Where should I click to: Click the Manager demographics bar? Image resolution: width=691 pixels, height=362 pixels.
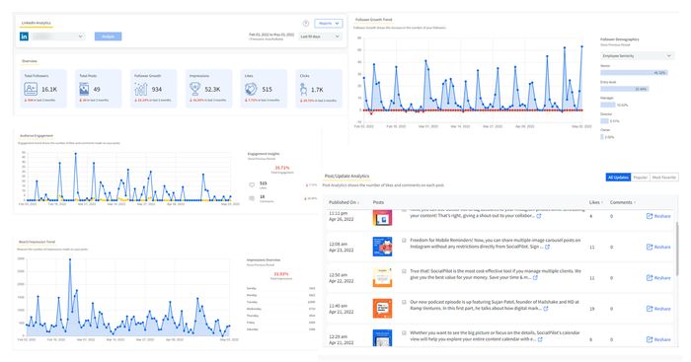coord(608,105)
